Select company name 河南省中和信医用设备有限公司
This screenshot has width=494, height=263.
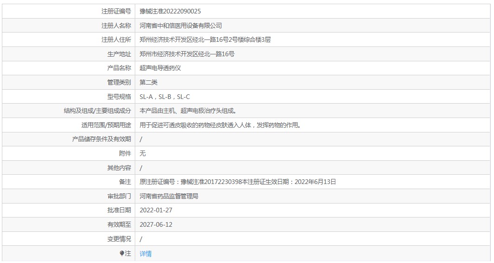[181, 26]
